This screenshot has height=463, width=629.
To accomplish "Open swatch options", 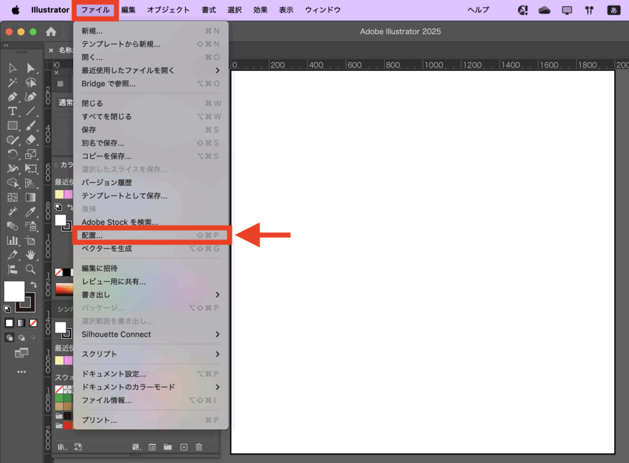I will click(152, 447).
